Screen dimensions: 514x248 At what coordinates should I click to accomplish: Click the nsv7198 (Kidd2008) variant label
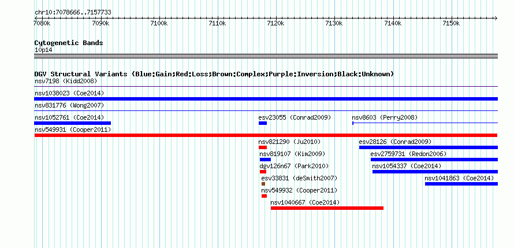(66, 81)
